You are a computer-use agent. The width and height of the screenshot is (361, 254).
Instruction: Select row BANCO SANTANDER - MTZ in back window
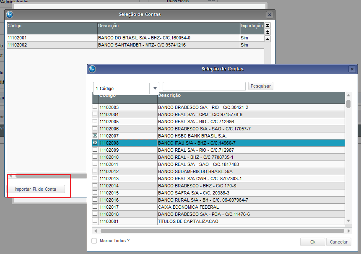pos(135,45)
